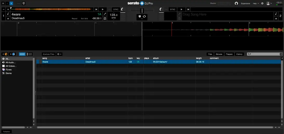Enable SYNC on deck 2
Screen dimensions: 284x134
coord(173,9)
